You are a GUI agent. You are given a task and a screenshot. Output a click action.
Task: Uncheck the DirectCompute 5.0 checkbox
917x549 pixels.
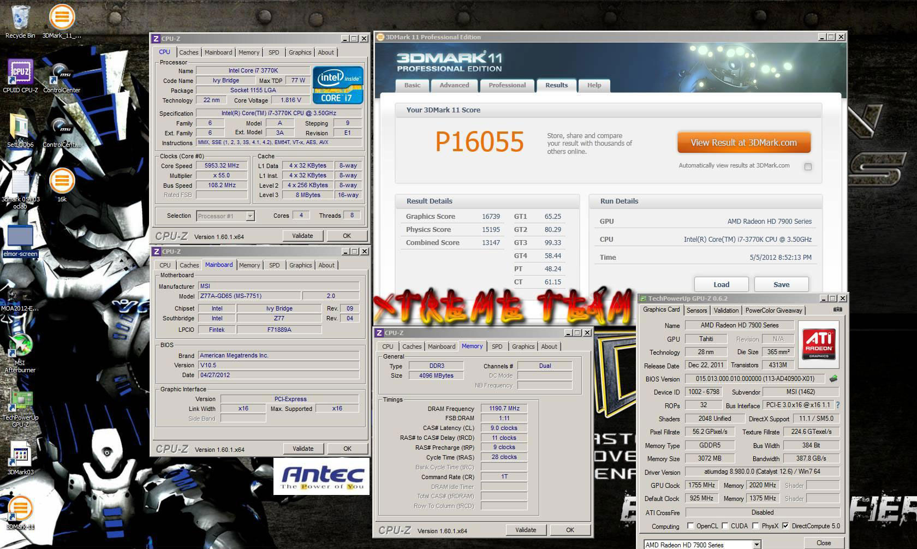(x=785, y=526)
